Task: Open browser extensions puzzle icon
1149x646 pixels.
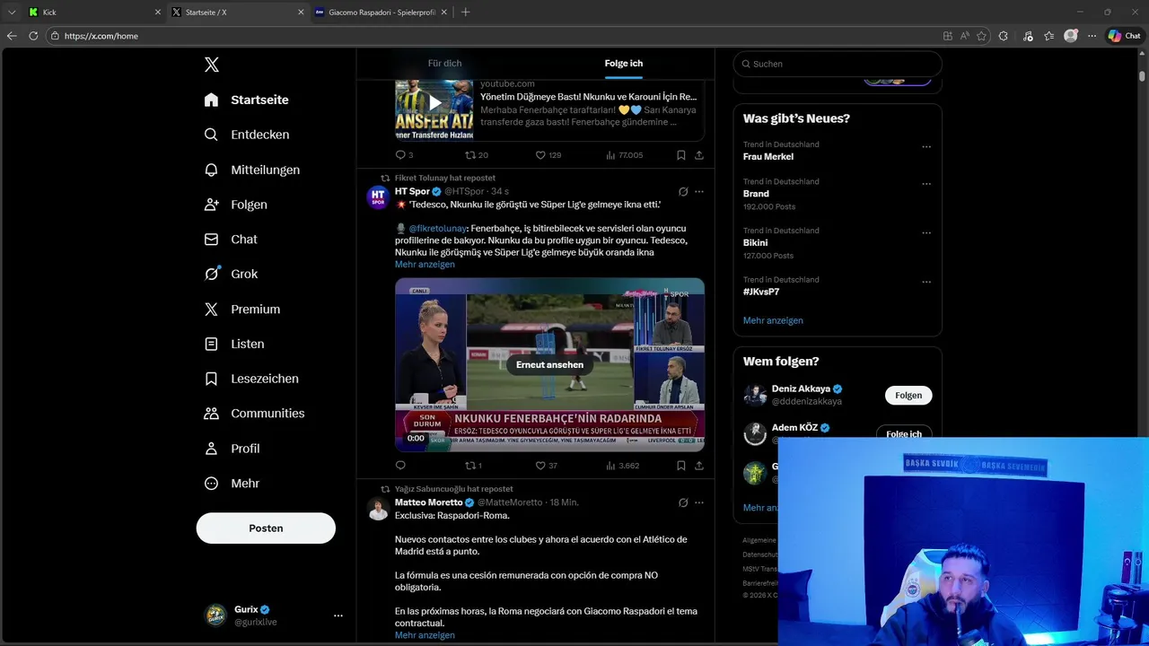Action: [1004, 36]
